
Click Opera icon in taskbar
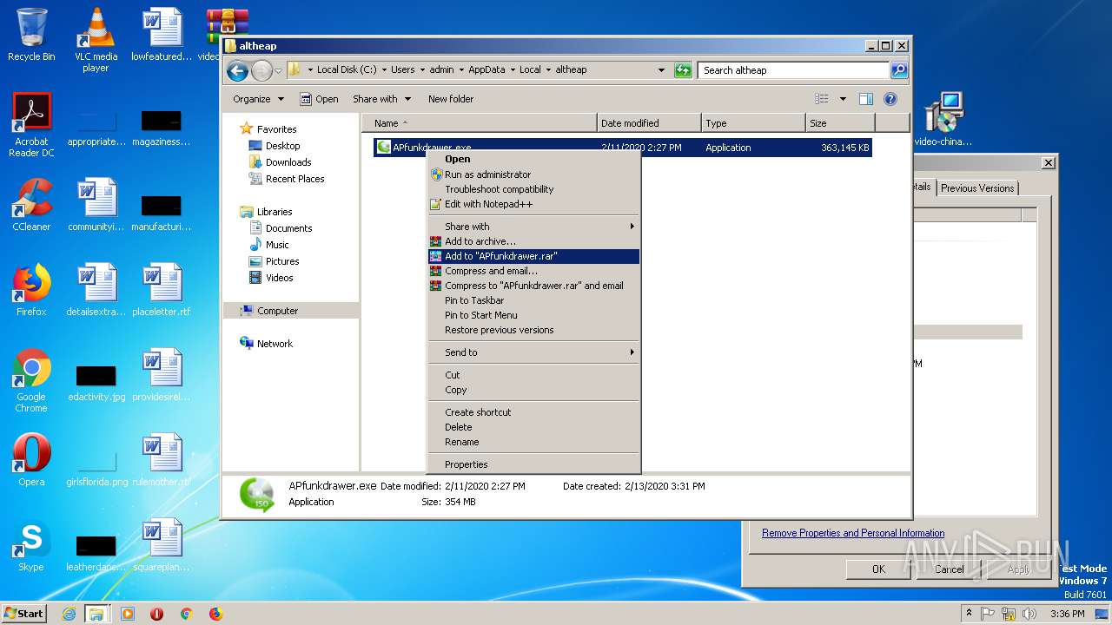[156, 614]
